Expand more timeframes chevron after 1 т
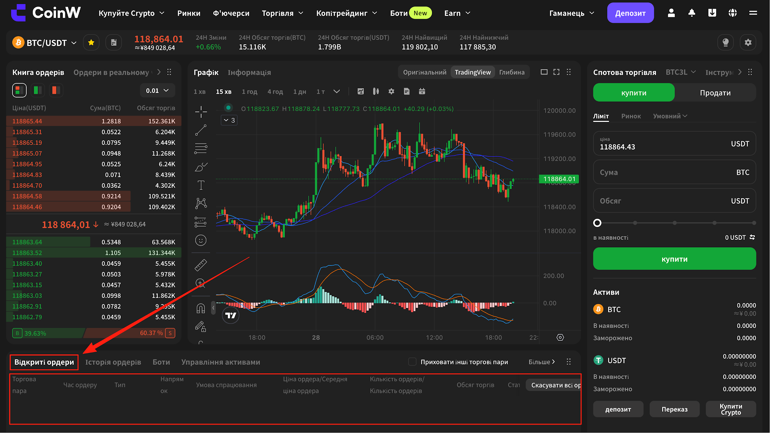 [336, 91]
